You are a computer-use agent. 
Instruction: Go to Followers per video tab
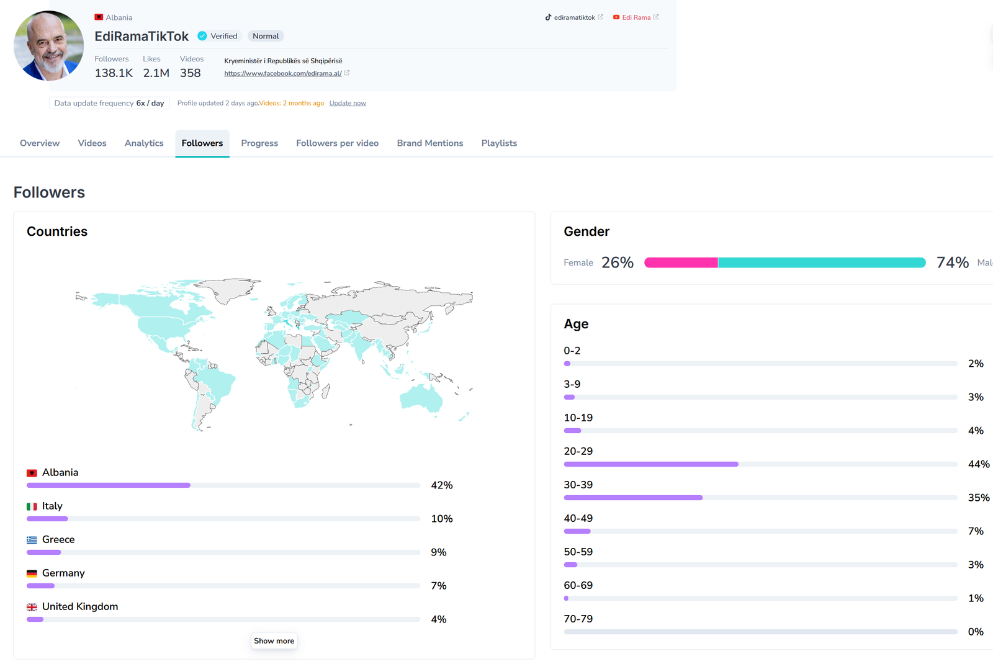coord(337,143)
